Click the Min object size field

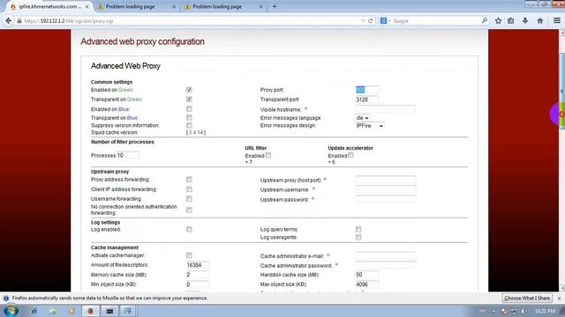coord(198,284)
